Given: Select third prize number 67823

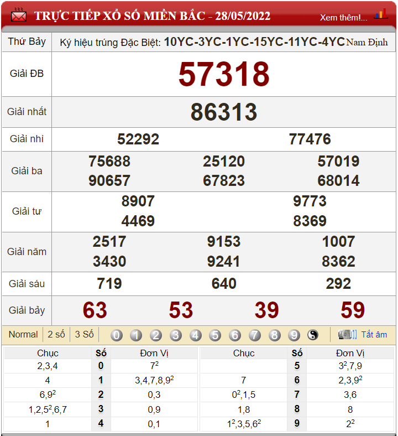Looking at the screenshot, I should pos(224,181).
